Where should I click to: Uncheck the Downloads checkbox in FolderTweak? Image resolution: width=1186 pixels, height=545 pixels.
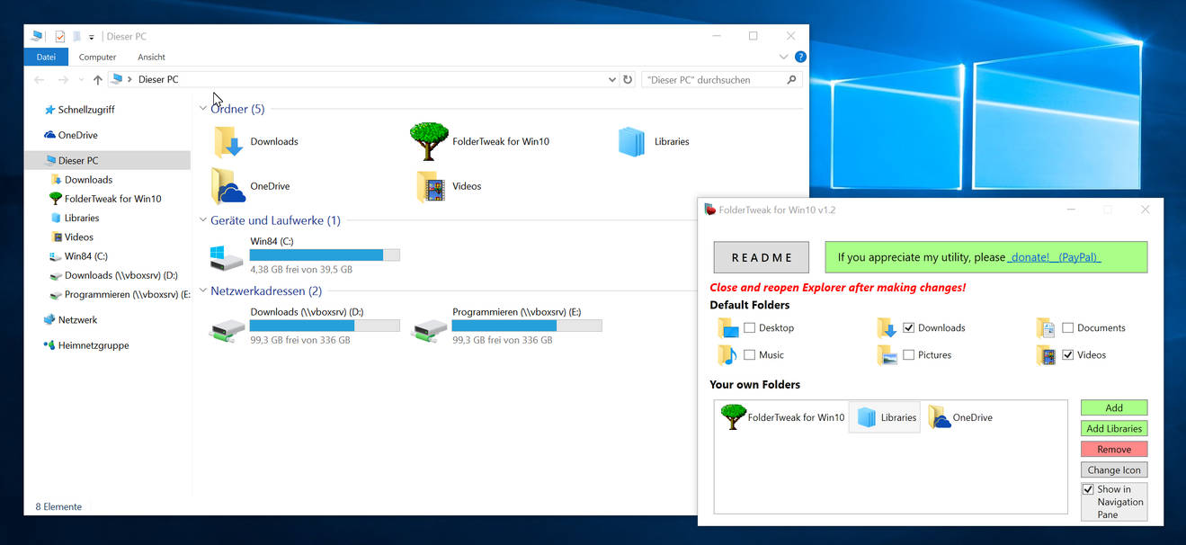click(x=908, y=328)
